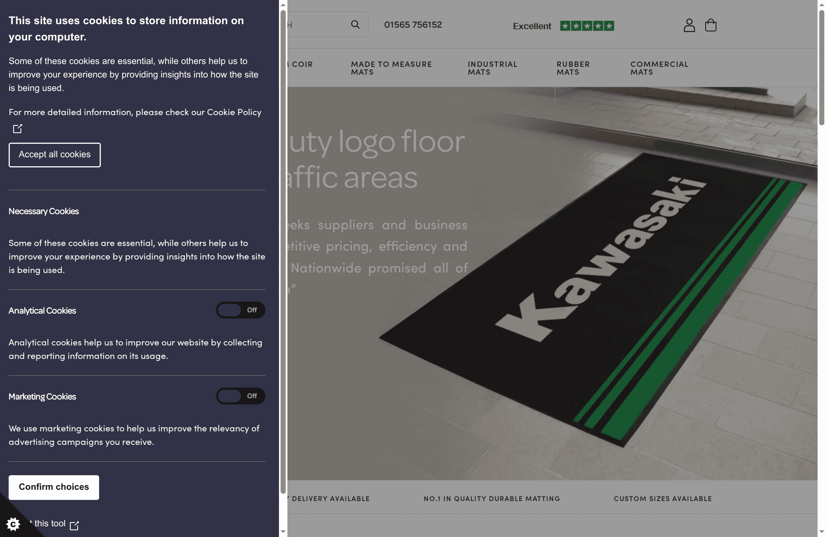Click the cookie panel scrollbar down arrow
Viewport: 826px width, 537px height.
coord(283,531)
